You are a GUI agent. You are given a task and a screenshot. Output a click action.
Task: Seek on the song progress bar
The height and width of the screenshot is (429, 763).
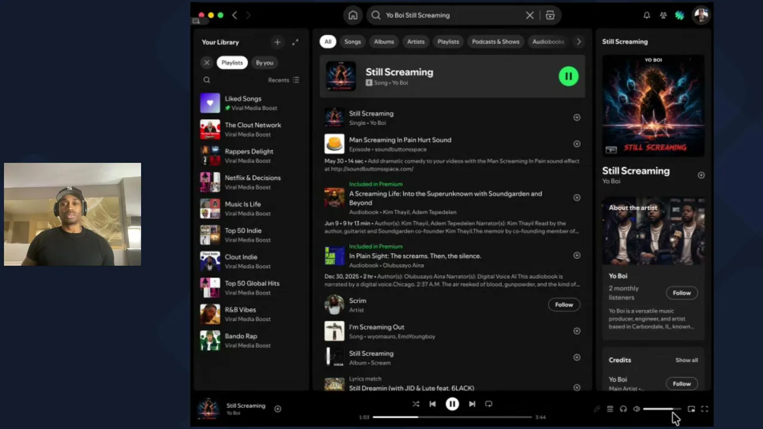click(452, 417)
